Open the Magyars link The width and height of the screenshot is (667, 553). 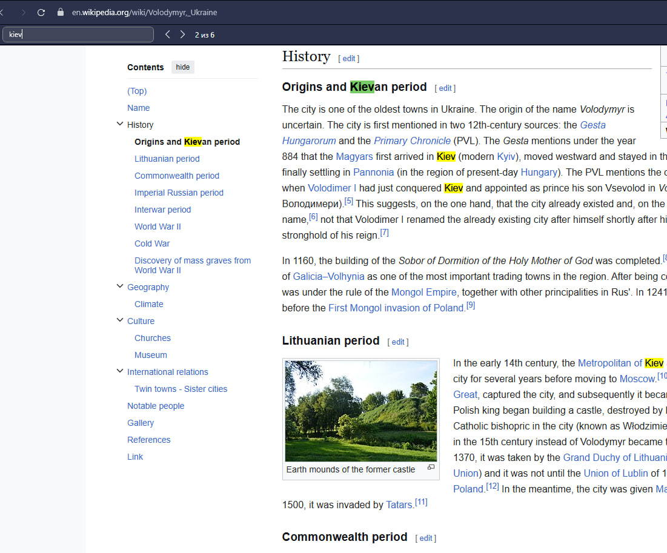[354, 156]
